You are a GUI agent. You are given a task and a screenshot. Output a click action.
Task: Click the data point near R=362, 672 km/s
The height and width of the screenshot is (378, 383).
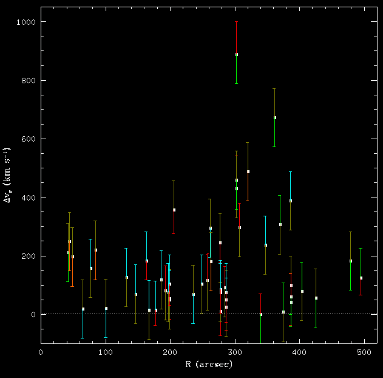click(x=275, y=118)
